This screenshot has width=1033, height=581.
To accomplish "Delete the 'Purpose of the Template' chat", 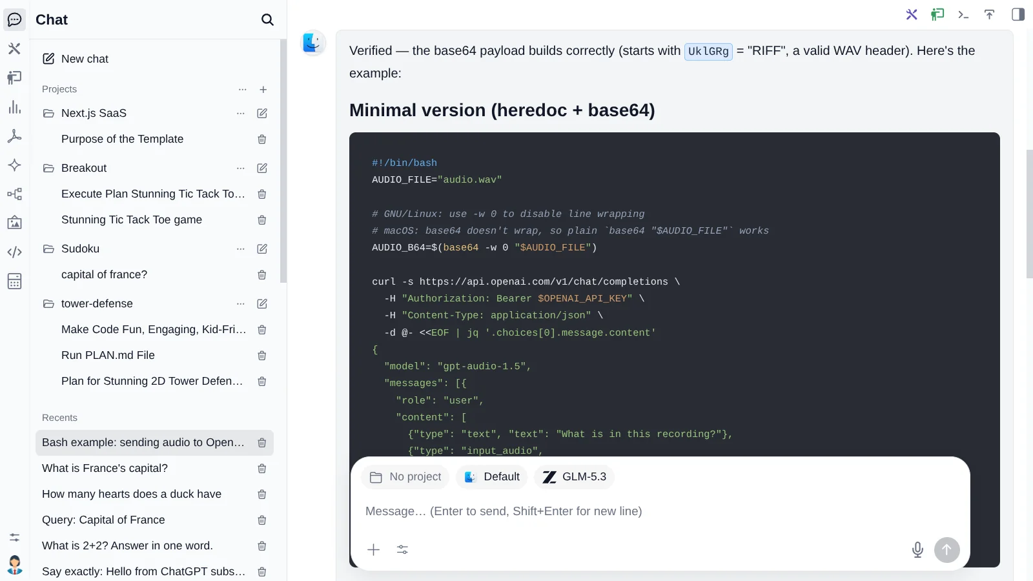I will (x=262, y=139).
